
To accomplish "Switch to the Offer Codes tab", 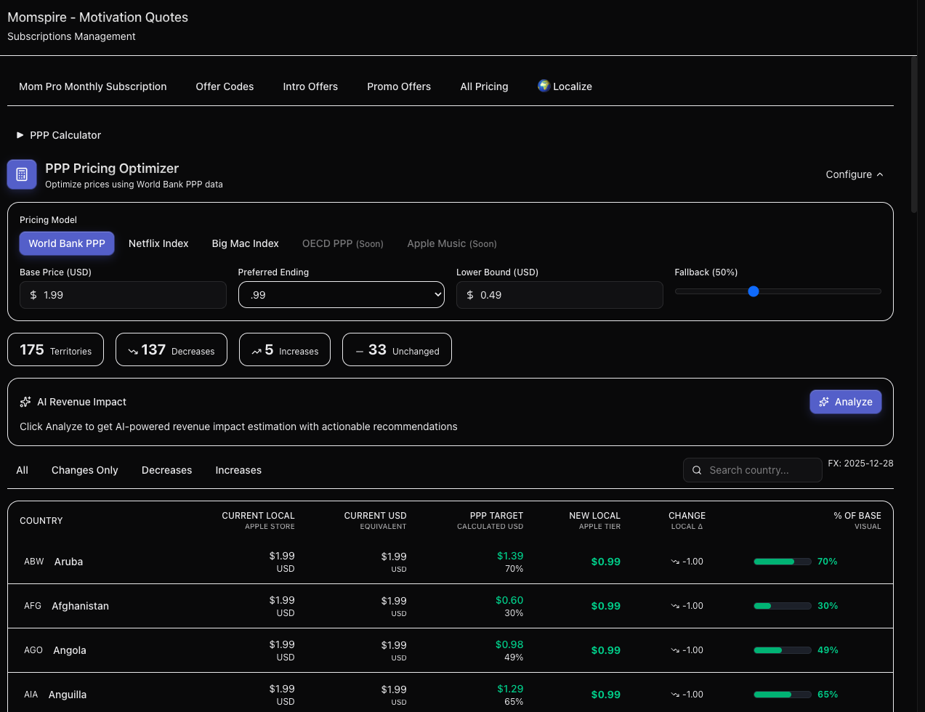I will click(225, 86).
